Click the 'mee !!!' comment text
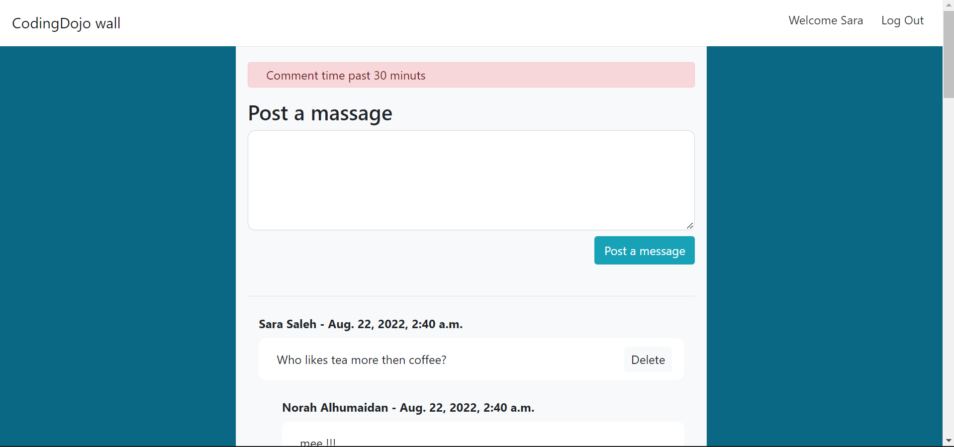 pyautogui.click(x=318, y=442)
